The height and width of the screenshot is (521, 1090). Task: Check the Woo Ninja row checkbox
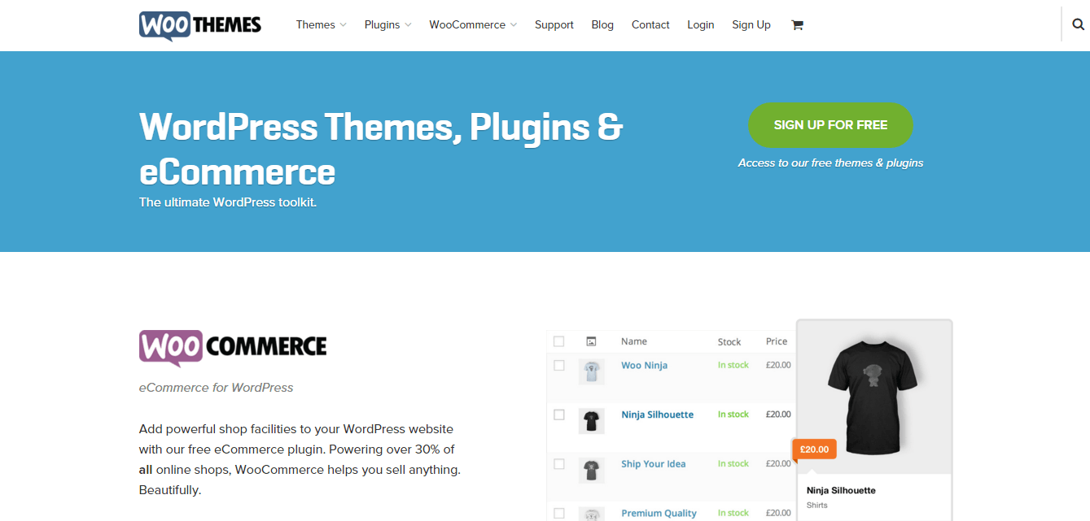tap(559, 366)
